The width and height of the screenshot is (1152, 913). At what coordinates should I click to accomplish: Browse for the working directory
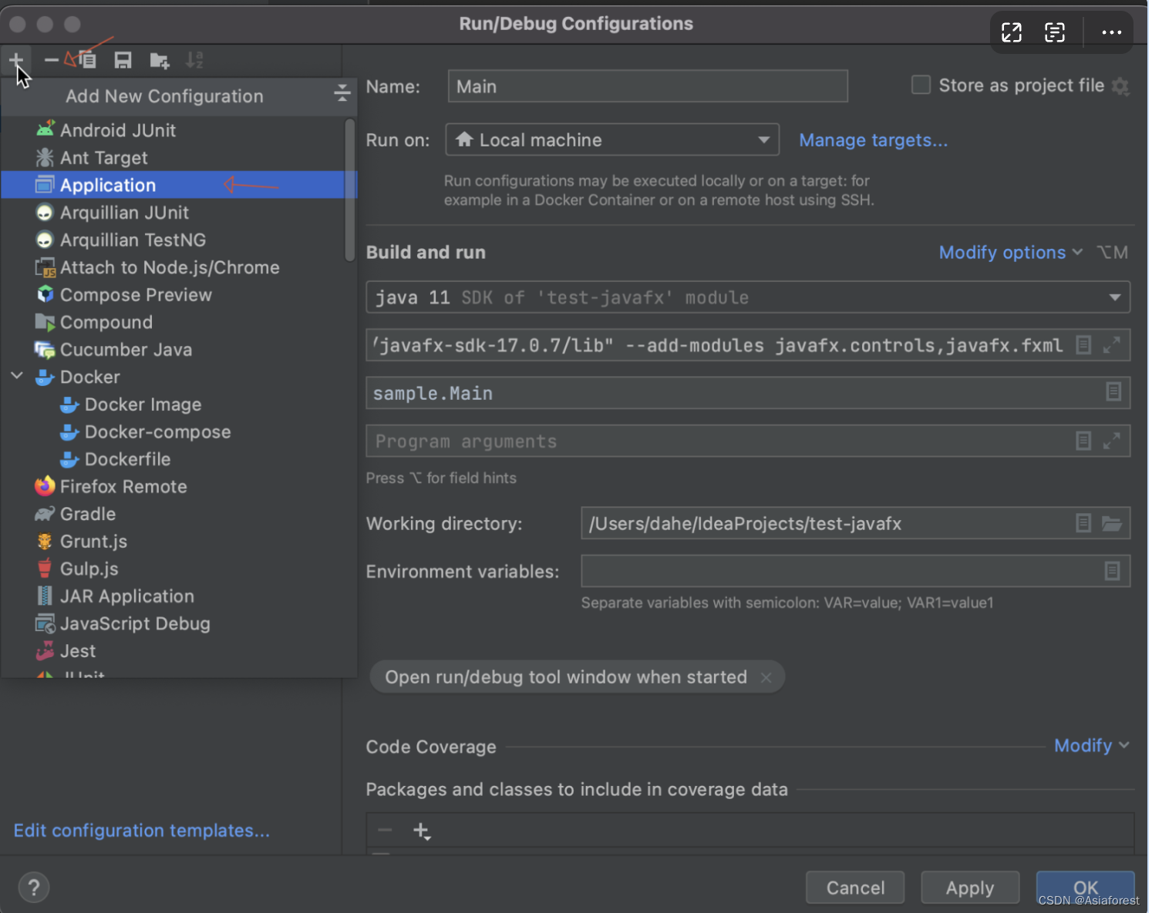(x=1112, y=523)
